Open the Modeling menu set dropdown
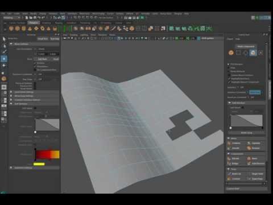273x205 pixels. tap(12, 18)
